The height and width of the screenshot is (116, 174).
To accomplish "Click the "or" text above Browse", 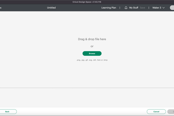I will pyautogui.click(x=92, y=46).
